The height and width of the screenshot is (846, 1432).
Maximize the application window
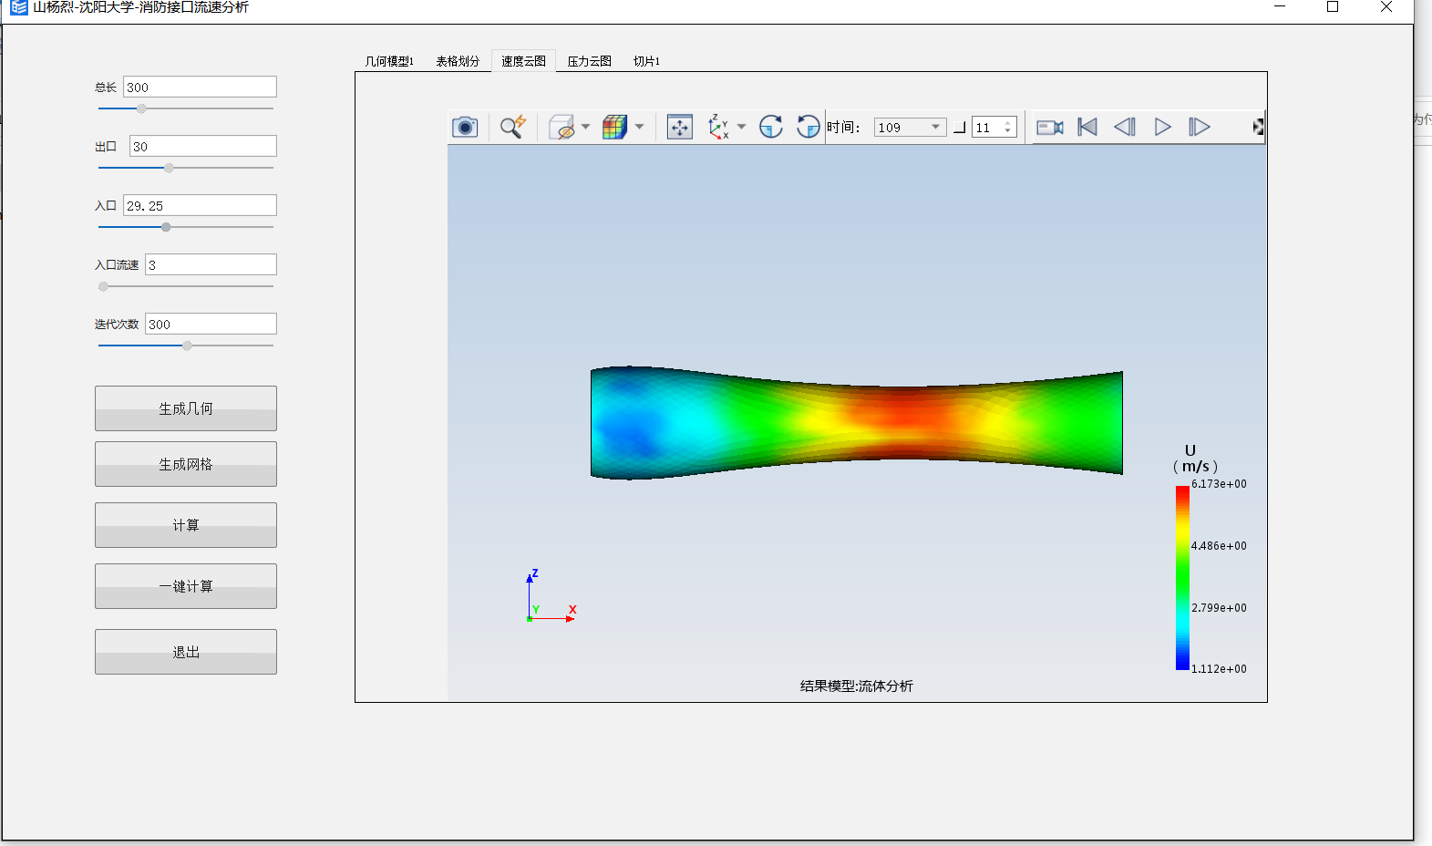tap(1333, 7)
